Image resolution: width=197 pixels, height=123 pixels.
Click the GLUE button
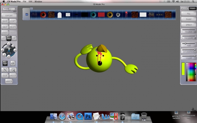click(5, 76)
